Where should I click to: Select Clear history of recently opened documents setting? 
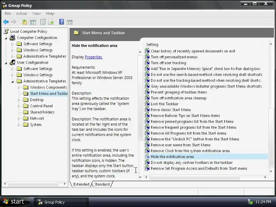[x=193, y=51]
